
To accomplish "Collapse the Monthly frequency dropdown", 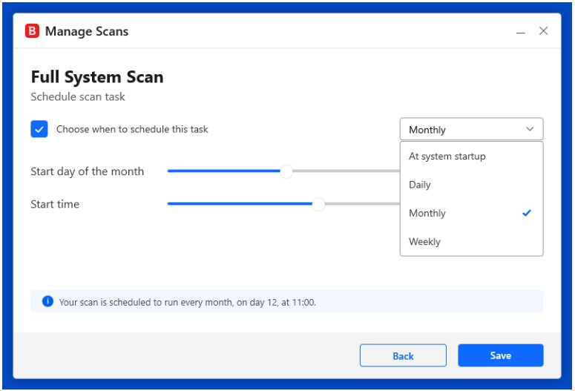I will 470,129.
